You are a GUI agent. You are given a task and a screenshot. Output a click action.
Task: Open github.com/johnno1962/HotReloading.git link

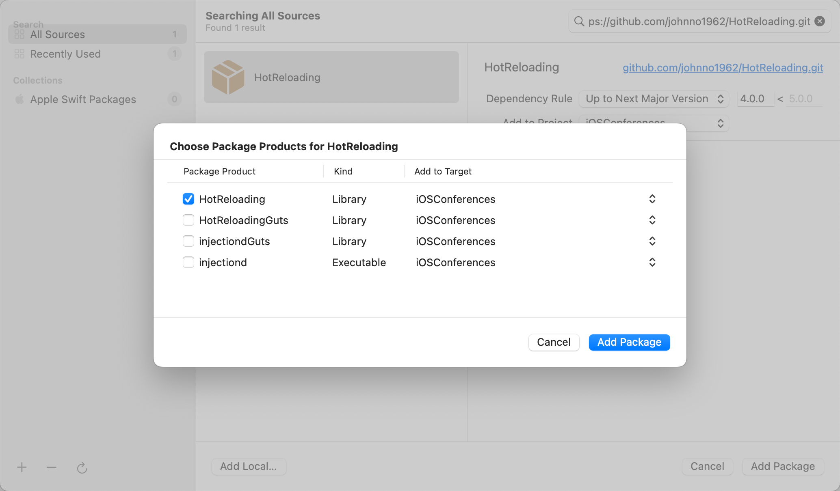pos(723,67)
